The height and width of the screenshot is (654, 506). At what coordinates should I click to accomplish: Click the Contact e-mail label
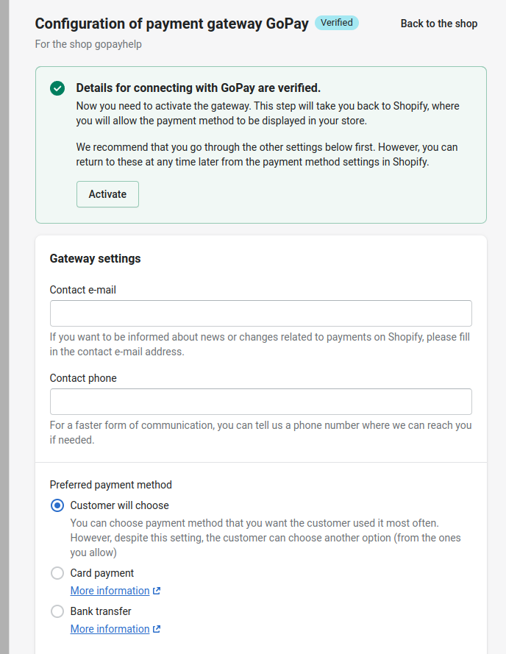click(x=82, y=290)
